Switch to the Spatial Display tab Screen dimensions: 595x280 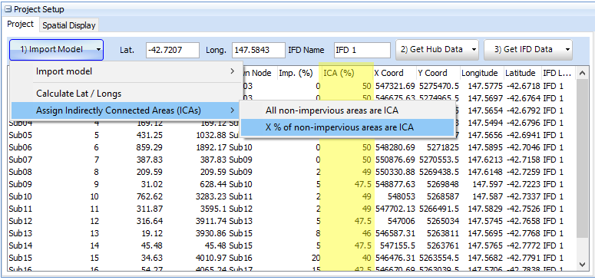coord(68,25)
